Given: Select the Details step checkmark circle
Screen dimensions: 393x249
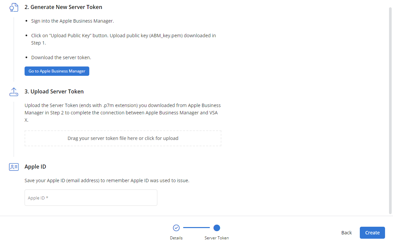Looking at the screenshot, I should 176,228.
